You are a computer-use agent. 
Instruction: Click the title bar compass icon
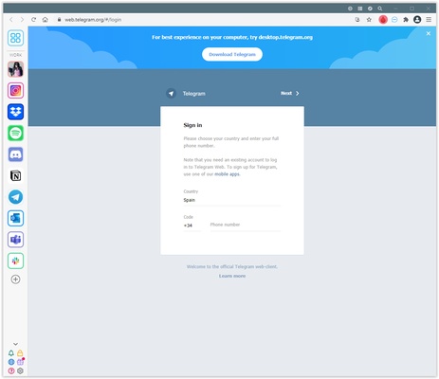coord(370,9)
